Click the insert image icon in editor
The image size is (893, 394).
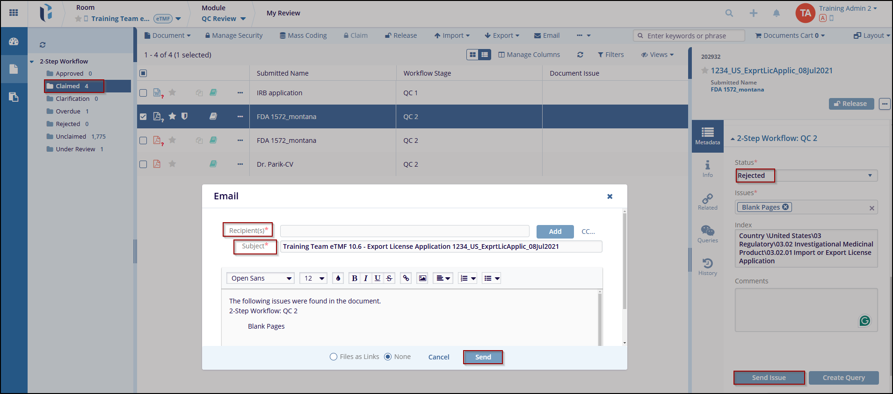[422, 278]
